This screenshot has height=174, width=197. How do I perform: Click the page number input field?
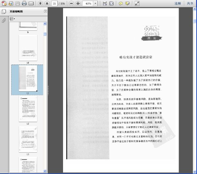pyautogui.click(x=54, y=3)
